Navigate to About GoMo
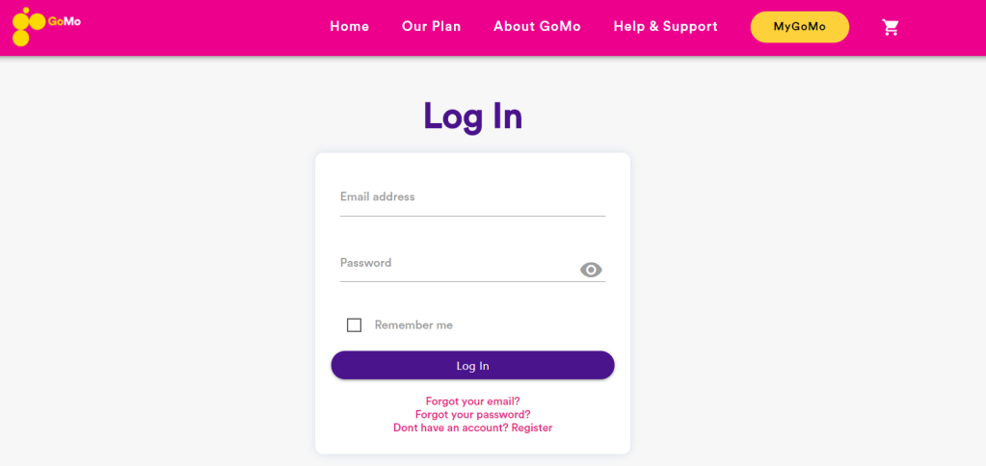This screenshot has width=986, height=466. point(537,27)
